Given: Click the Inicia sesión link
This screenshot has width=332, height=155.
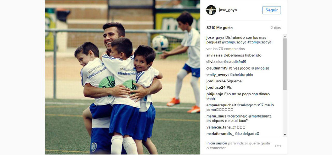Looking at the screenshot, I should click(217, 143).
